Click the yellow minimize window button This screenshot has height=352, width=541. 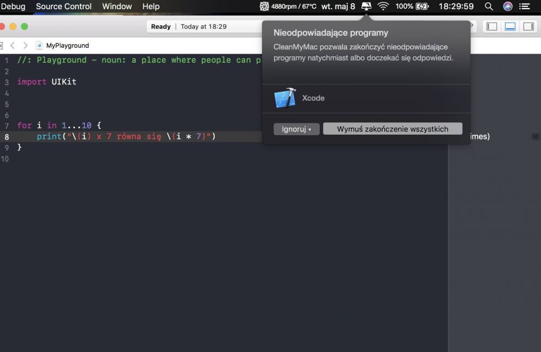tap(13, 26)
